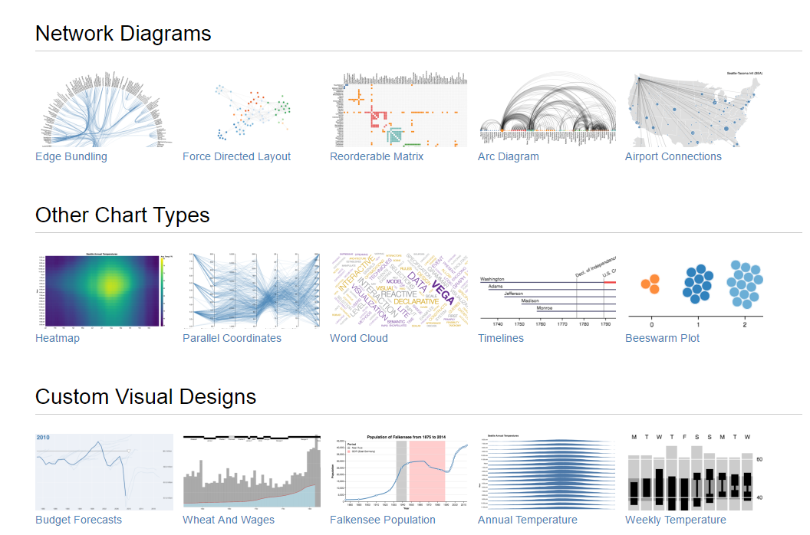Select the Reorderable Matrix thumbnail
The image size is (810, 535).
tap(398, 109)
